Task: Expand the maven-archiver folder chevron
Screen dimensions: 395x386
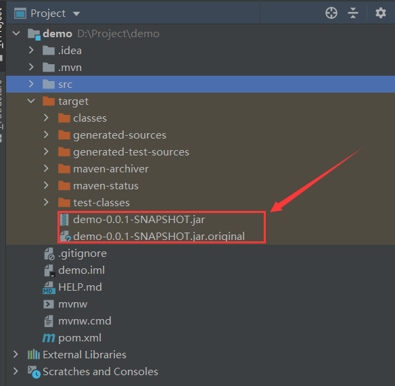Action: tap(46, 168)
